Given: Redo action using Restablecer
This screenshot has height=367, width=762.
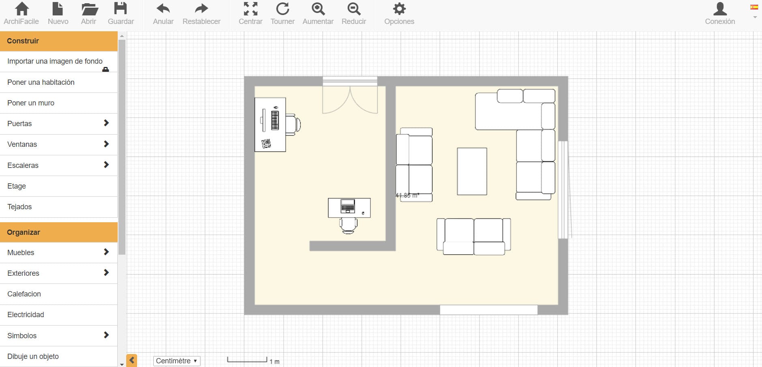Looking at the screenshot, I should [201, 9].
